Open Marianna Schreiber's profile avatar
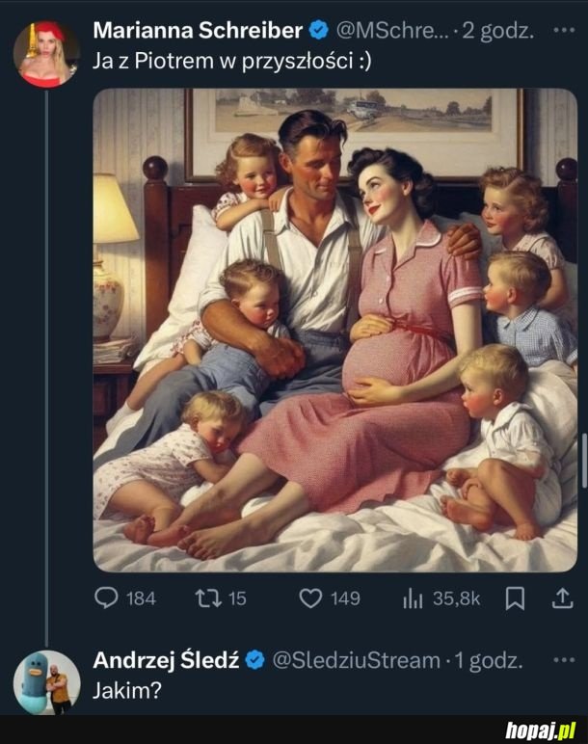This screenshot has width=588, height=744. point(46,53)
